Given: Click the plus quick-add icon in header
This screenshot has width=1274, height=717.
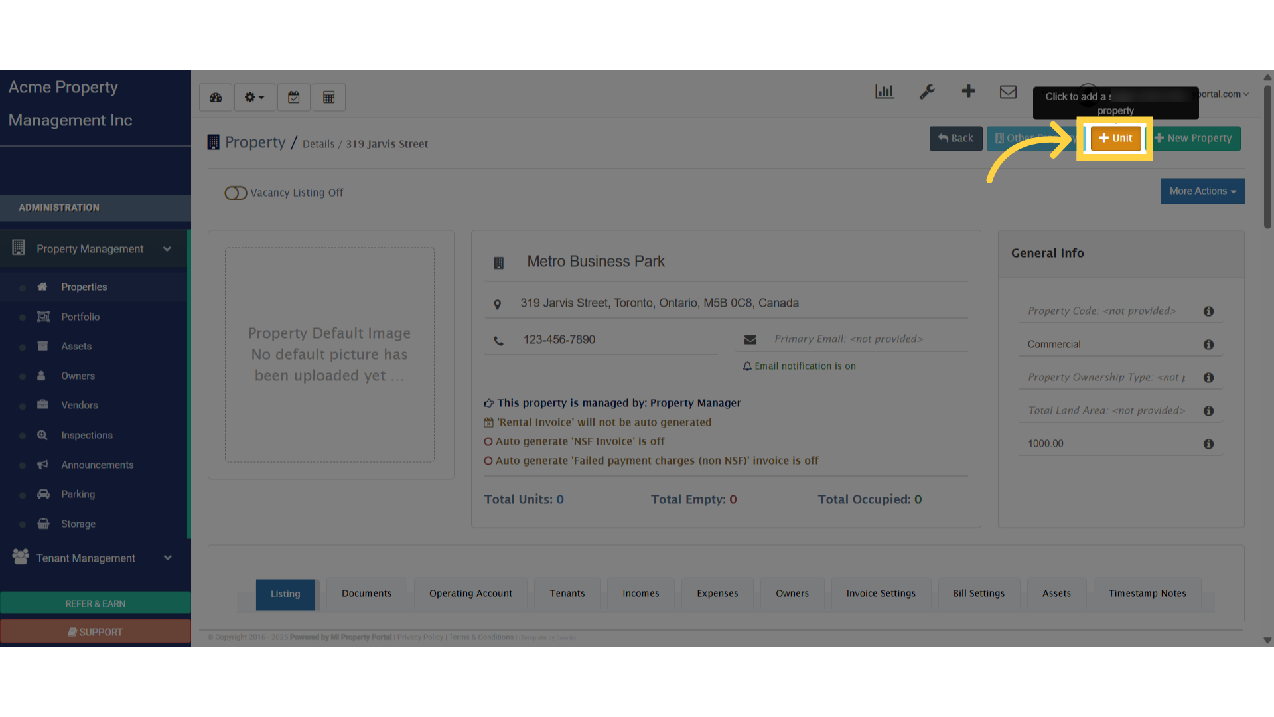Looking at the screenshot, I should pos(968,92).
